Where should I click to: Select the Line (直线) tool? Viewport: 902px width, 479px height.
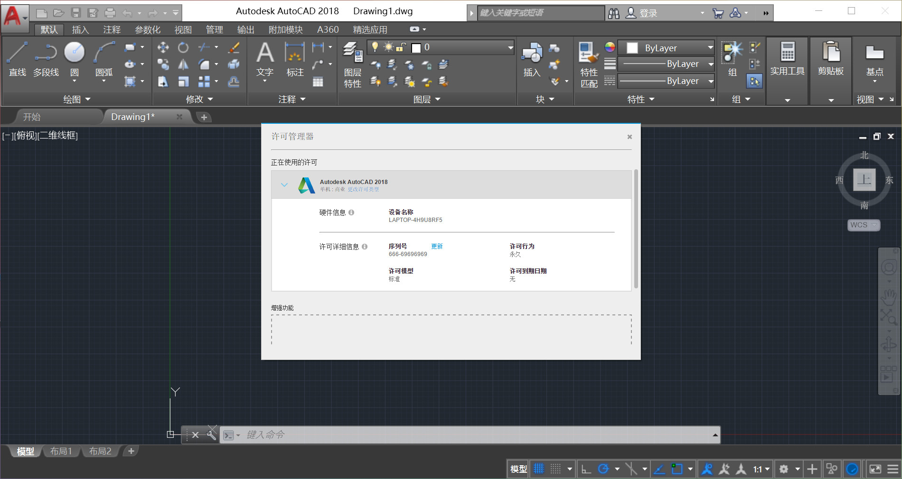click(17, 59)
